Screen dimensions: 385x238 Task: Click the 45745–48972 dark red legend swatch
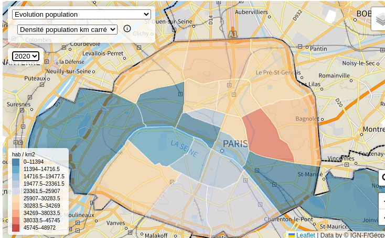pyautogui.click(x=16, y=228)
